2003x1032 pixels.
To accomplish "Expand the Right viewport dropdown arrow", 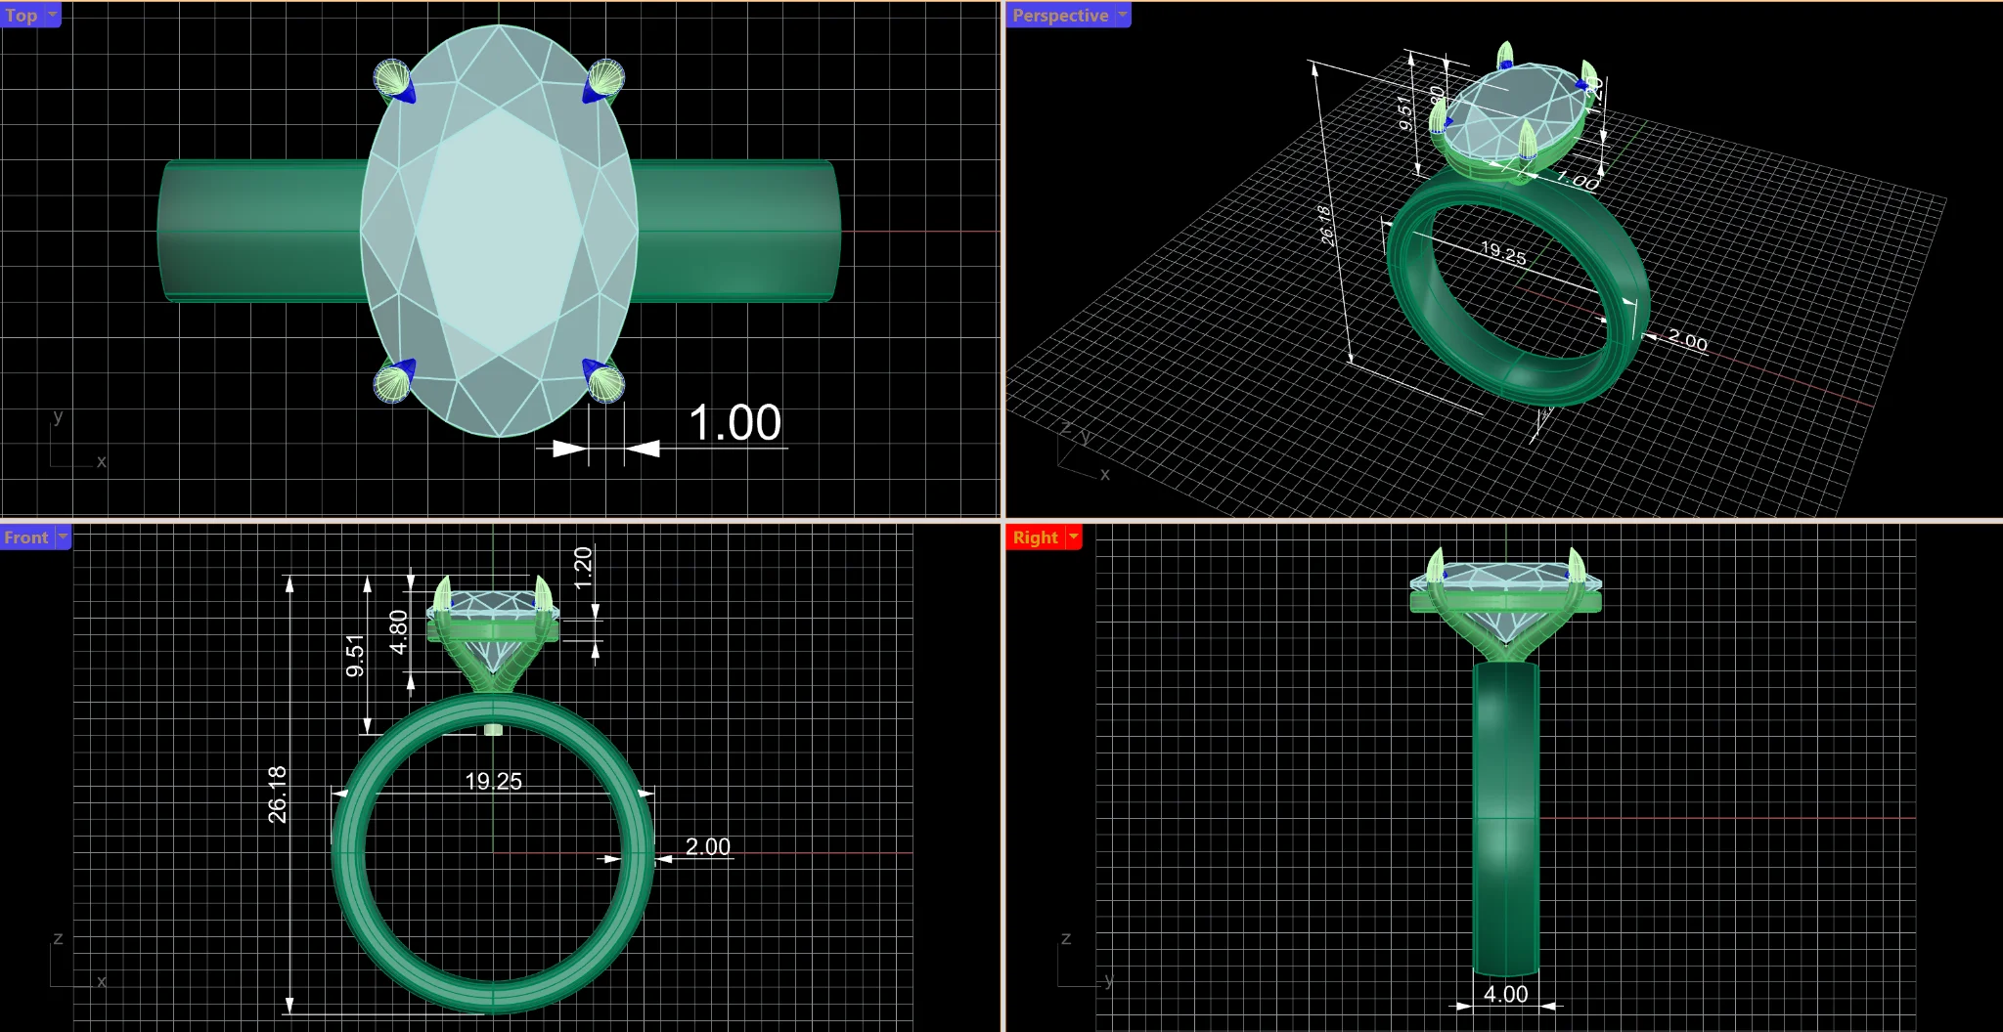I will 1073,537.
